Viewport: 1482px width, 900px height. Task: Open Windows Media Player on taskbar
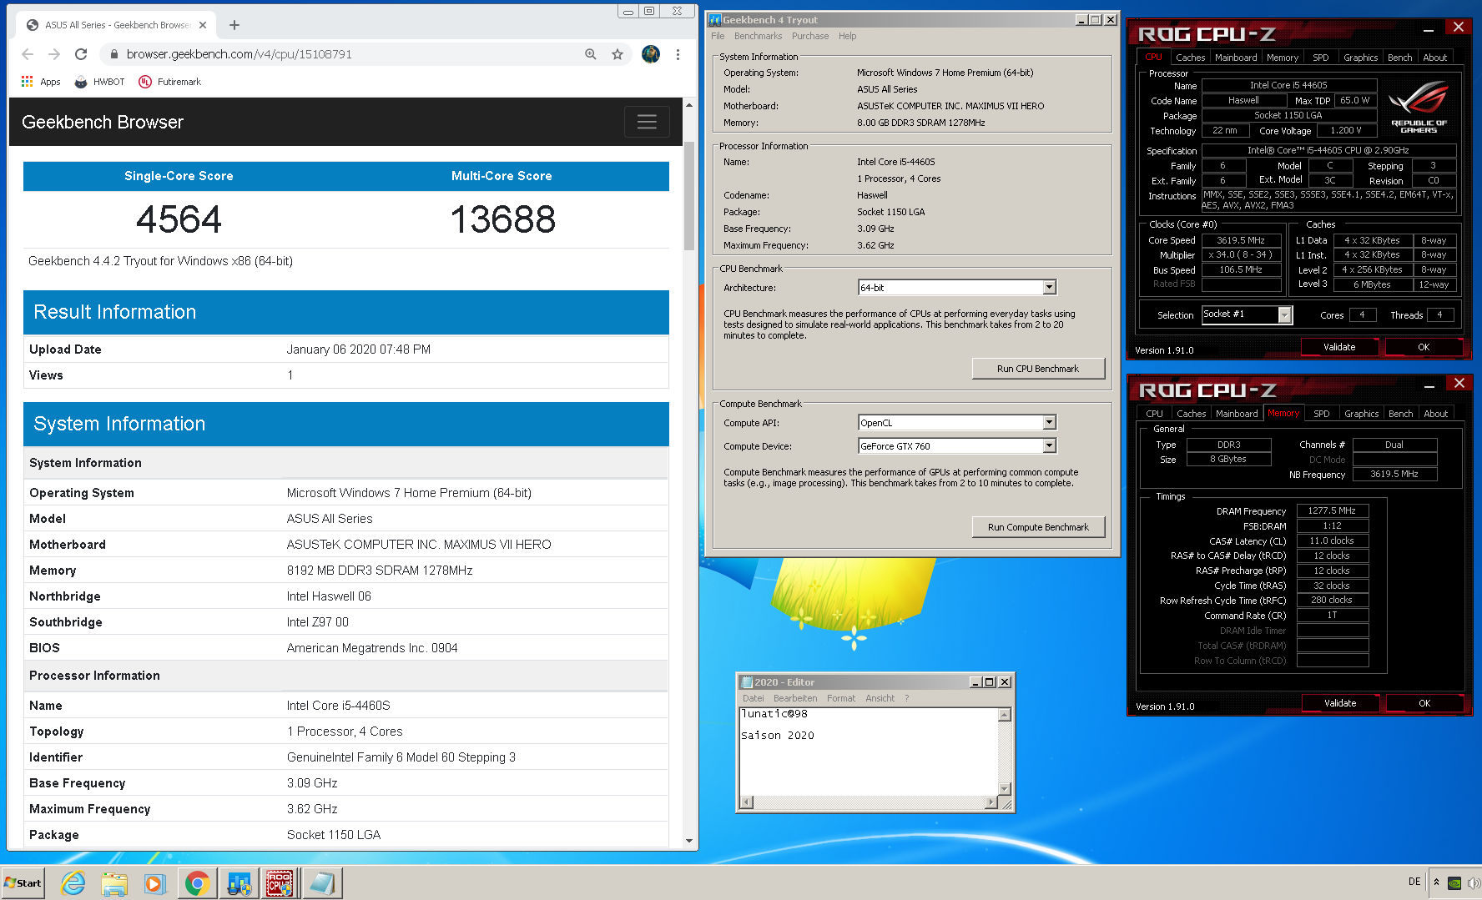coord(155,882)
